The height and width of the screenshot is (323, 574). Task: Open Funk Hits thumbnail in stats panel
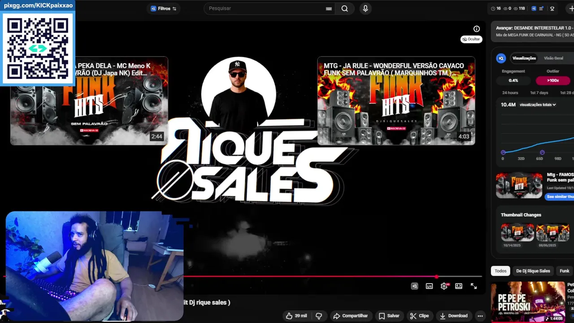coord(519,185)
